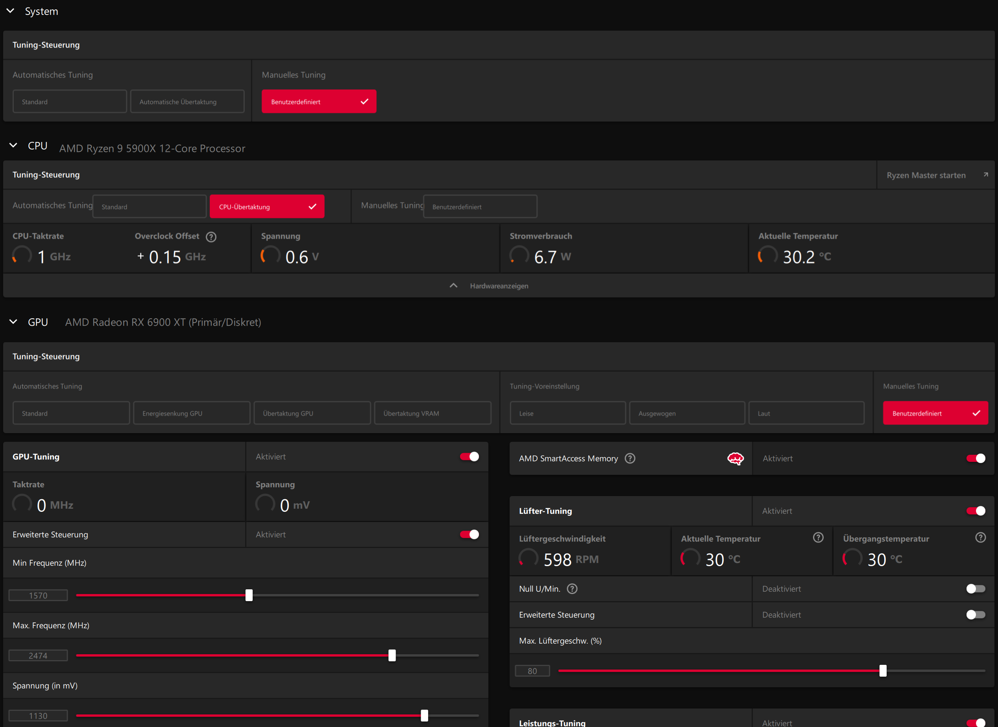Image resolution: width=998 pixels, height=727 pixels.
Task: Choose the Leise tuning preset
Action: (x=567, y=413)
